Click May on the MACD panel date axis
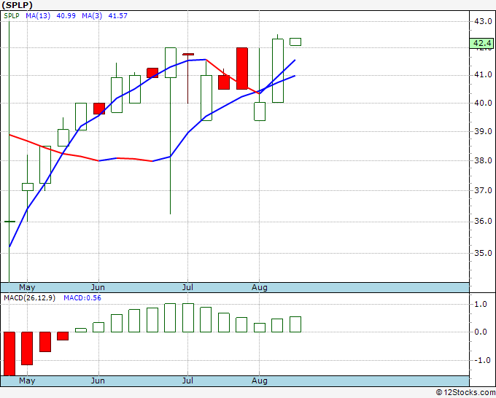496x398 pixels. pyautogui.click(x=27, y=381)
